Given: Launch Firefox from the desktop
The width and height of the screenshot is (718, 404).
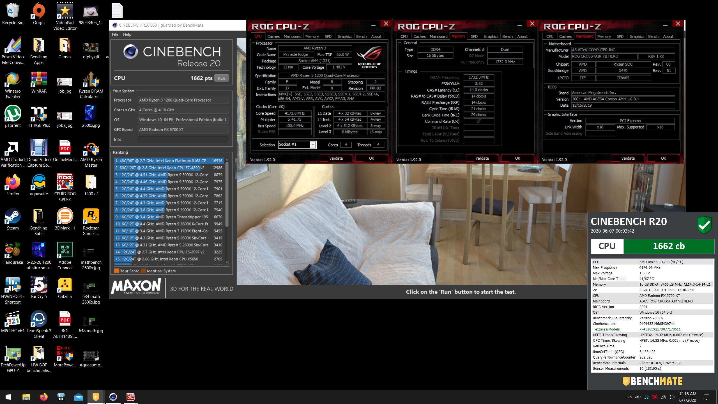Looking at the screenshot, I should click(x=13, y=185).
